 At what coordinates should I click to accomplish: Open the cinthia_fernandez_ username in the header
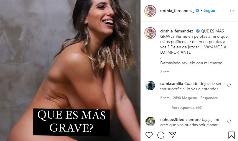177,11
